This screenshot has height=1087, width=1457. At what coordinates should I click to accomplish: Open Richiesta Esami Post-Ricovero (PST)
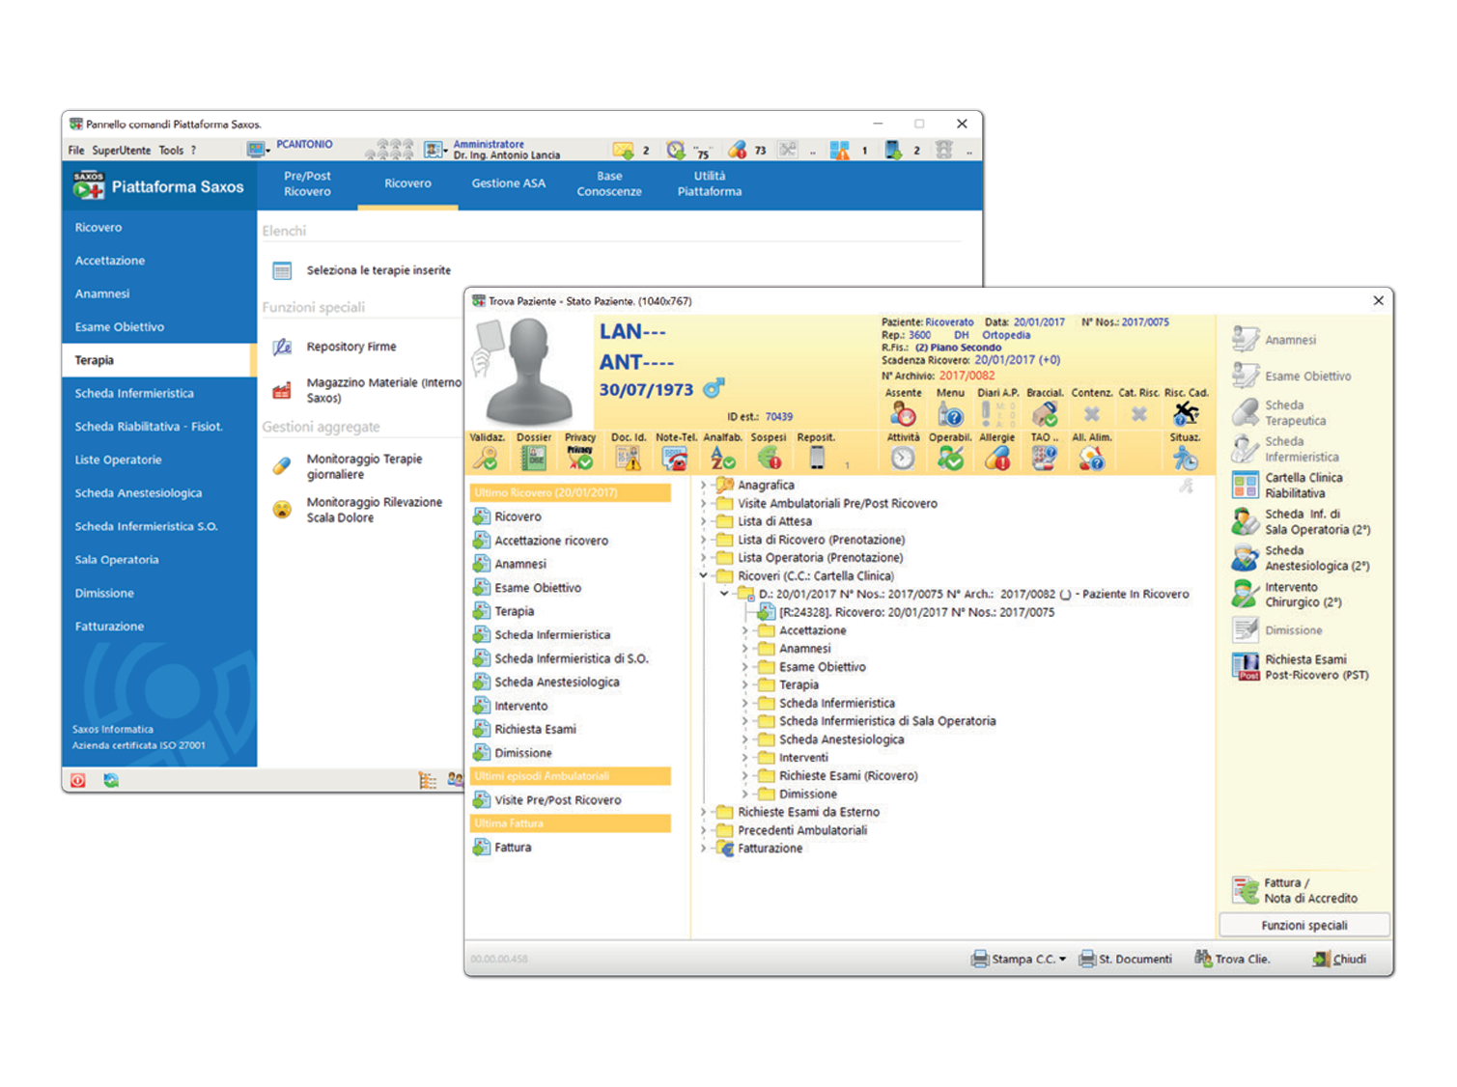point(1301,667)
